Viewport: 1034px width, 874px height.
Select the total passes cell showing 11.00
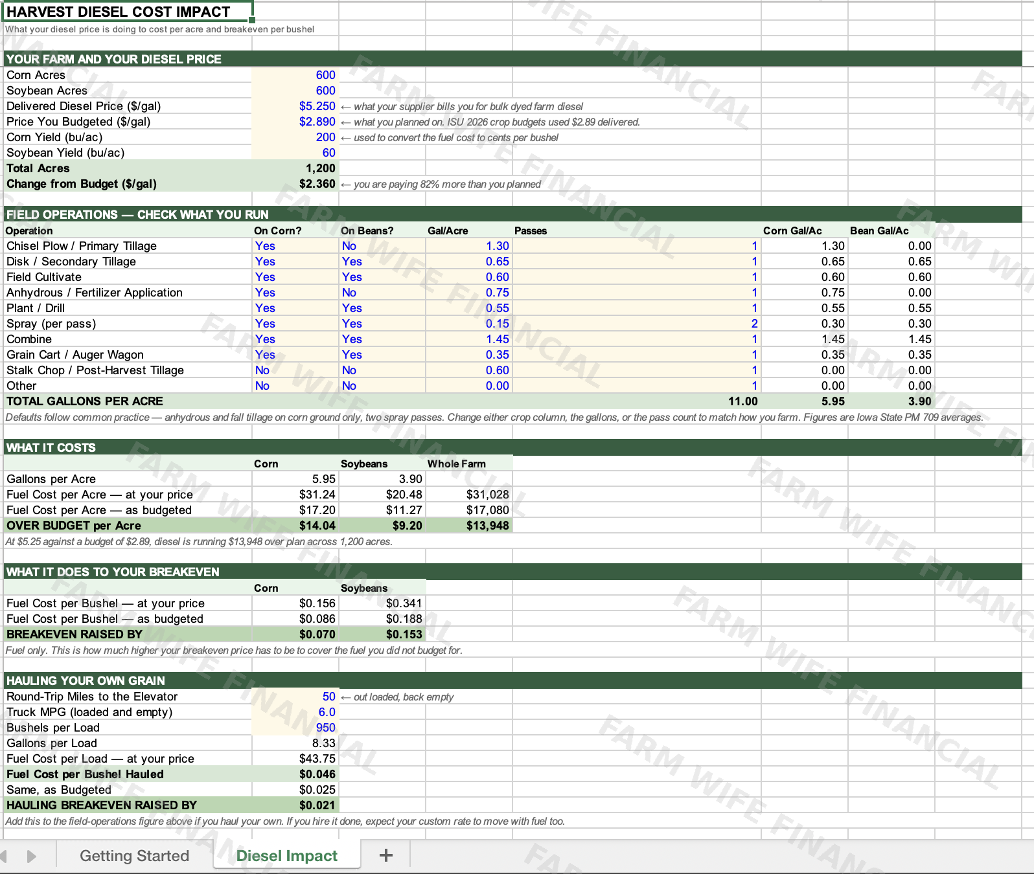click(x=637, y=401)
